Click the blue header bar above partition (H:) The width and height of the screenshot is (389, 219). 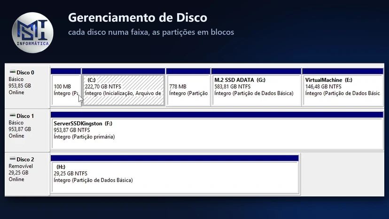(175, 158)
